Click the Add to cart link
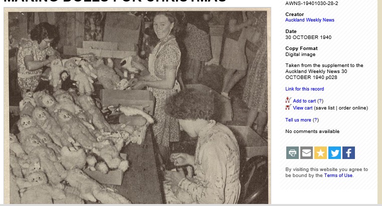Image resolution: width=382 pixels, height=206 pixels. (x=304, y=101)
